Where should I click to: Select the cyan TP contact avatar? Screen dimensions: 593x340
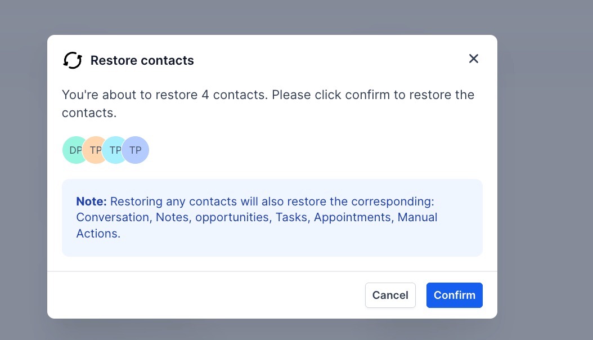tap(113, 150)
